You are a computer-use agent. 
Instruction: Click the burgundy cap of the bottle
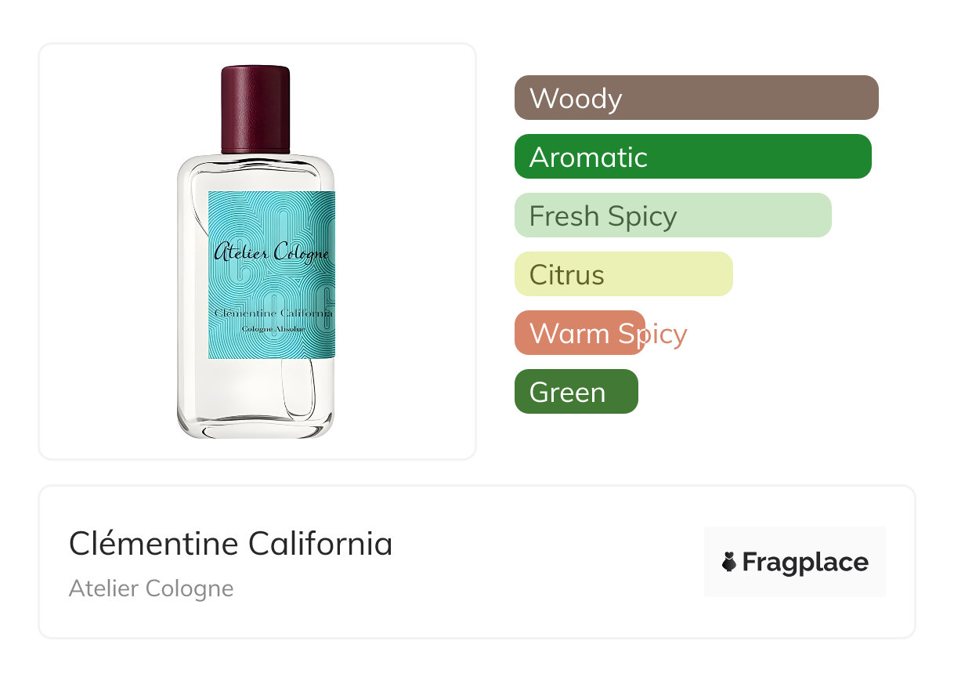point(255,109)
